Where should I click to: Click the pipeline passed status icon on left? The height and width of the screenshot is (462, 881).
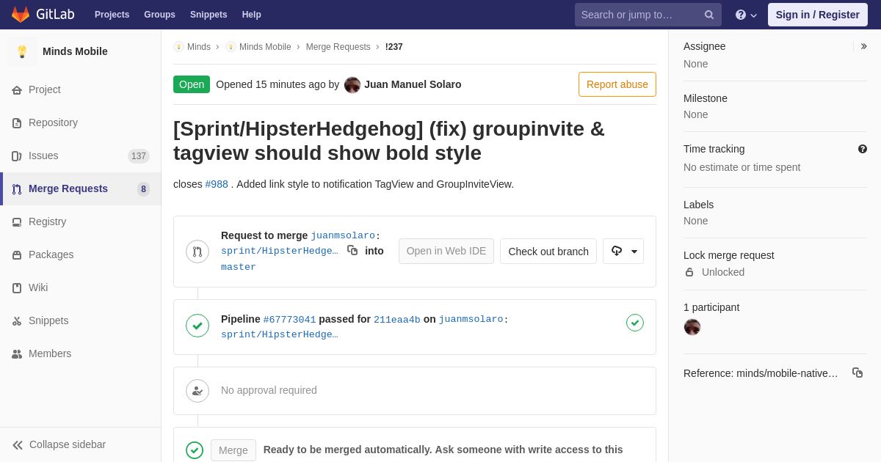coord(197,326)
